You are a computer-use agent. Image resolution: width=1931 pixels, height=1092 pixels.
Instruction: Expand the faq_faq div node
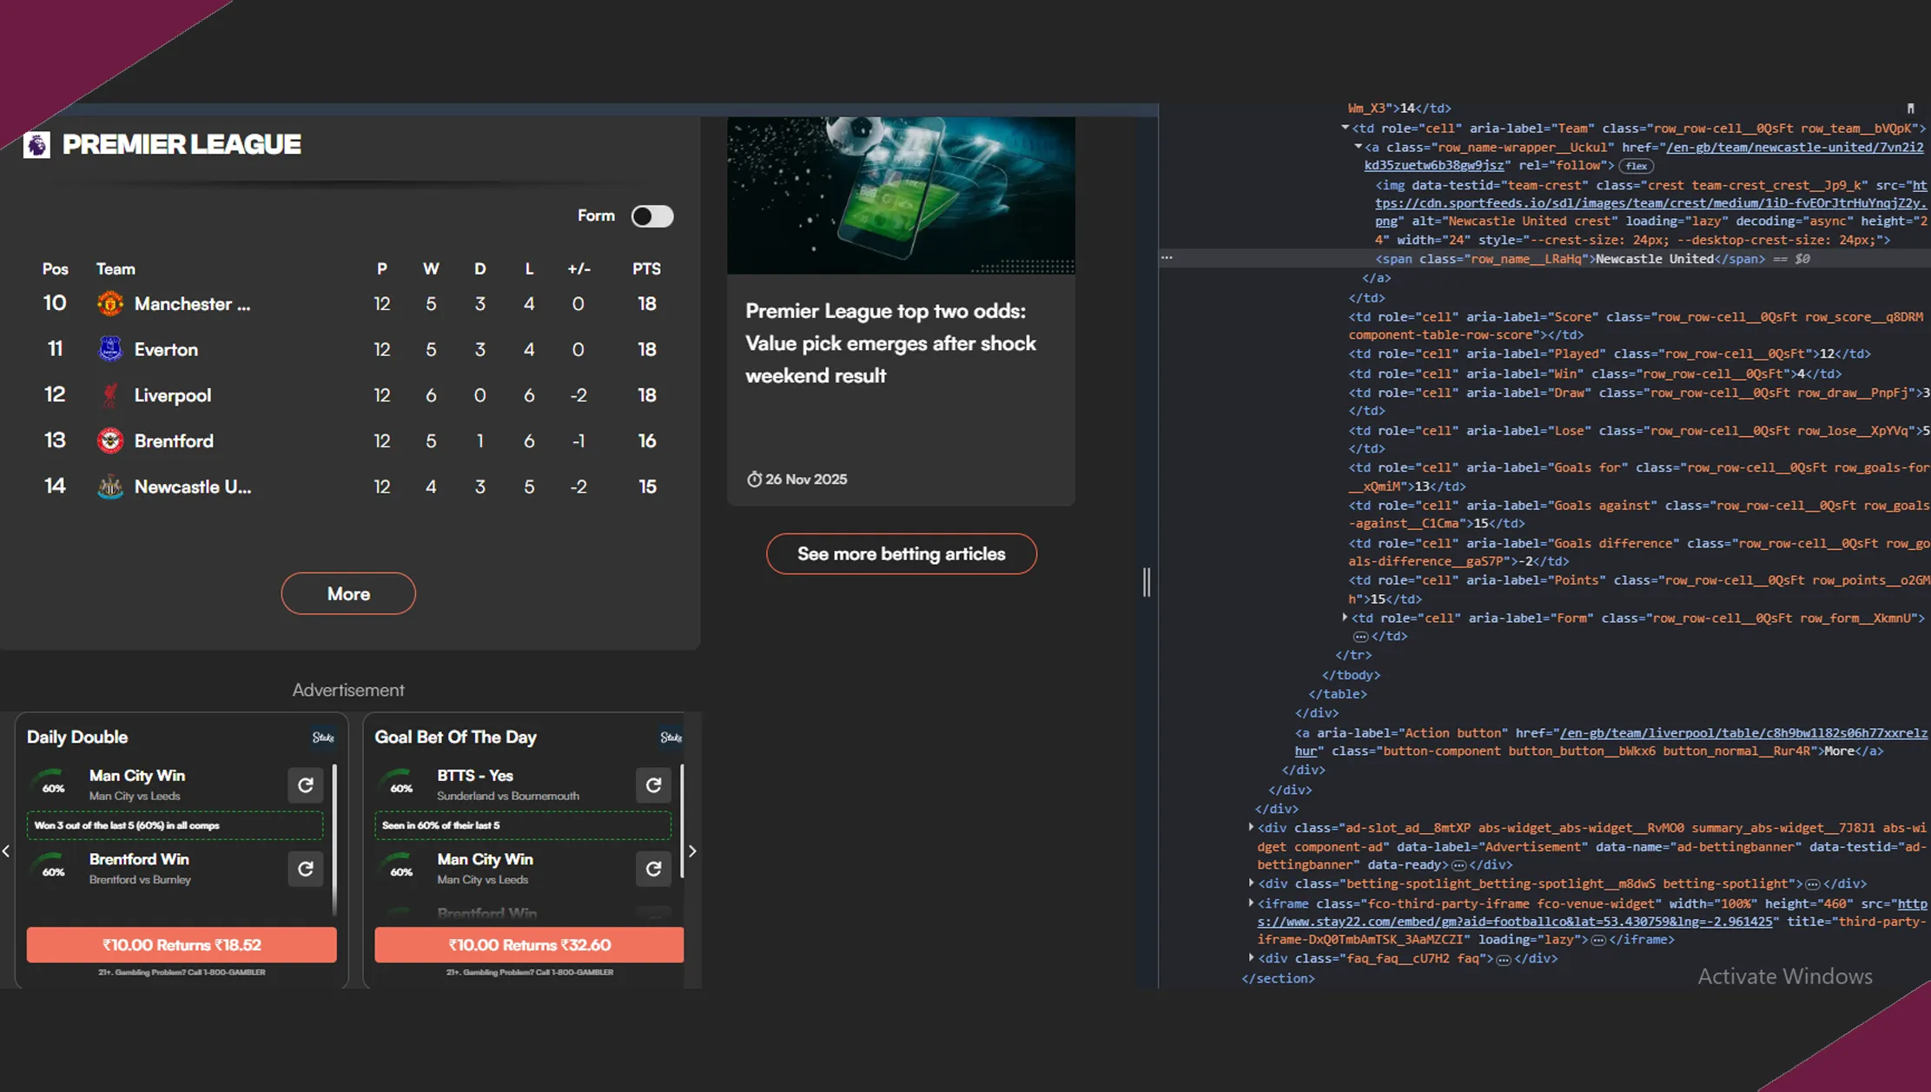[x=1251, y=958]
